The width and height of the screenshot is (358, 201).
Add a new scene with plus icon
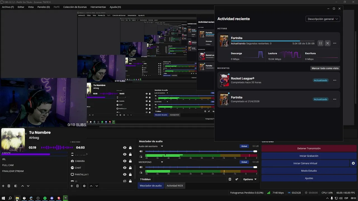(x=3, y=186)
